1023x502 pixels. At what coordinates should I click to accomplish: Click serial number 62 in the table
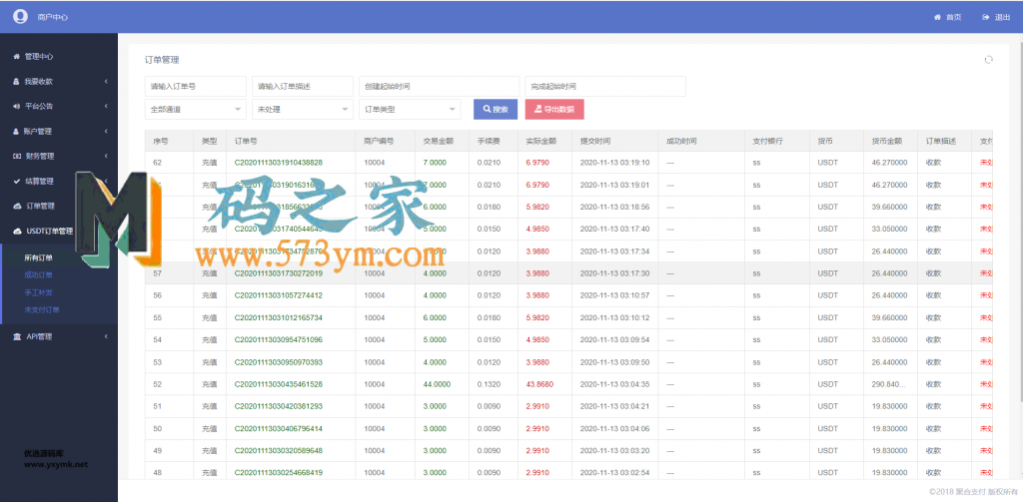157,163
